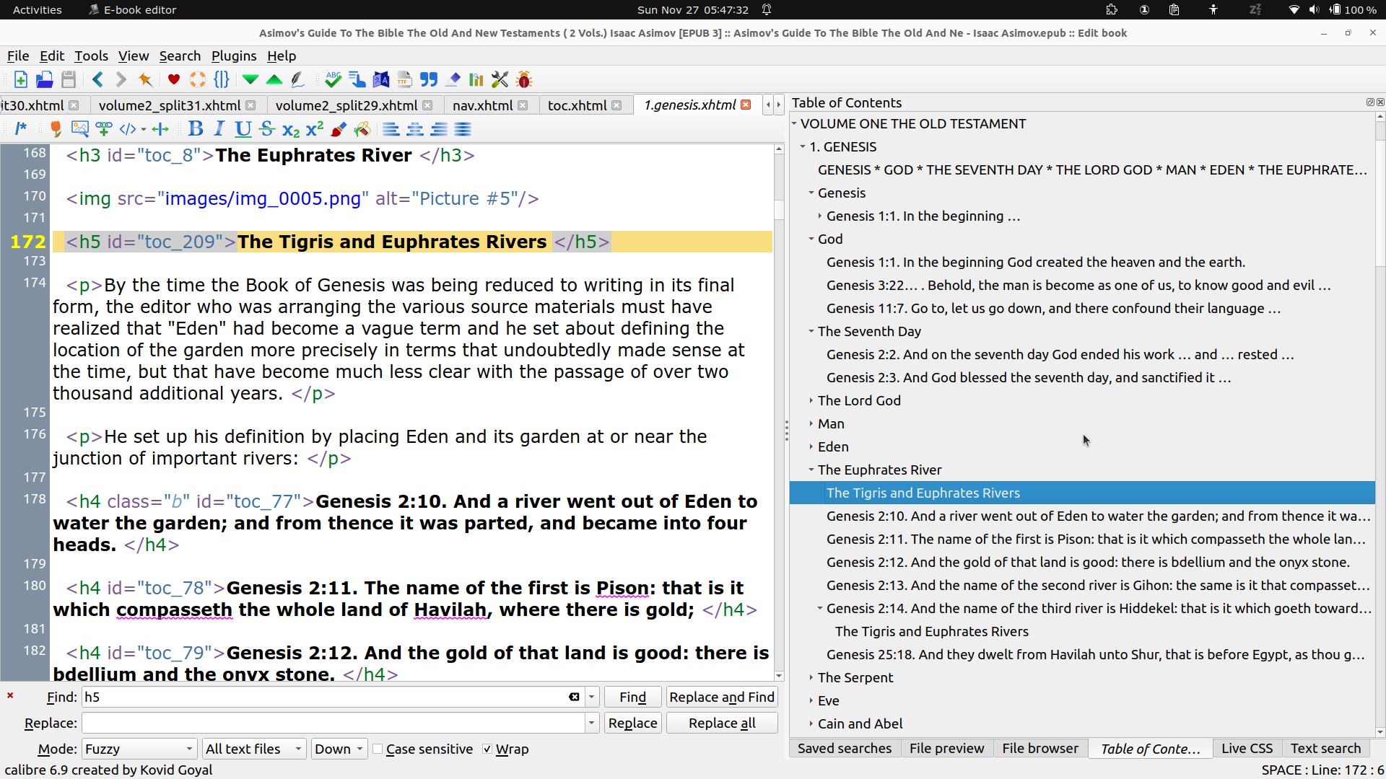Expand The Serpent tree item
The height and width of the screenshot is (779, 1386).
point(811,677)
